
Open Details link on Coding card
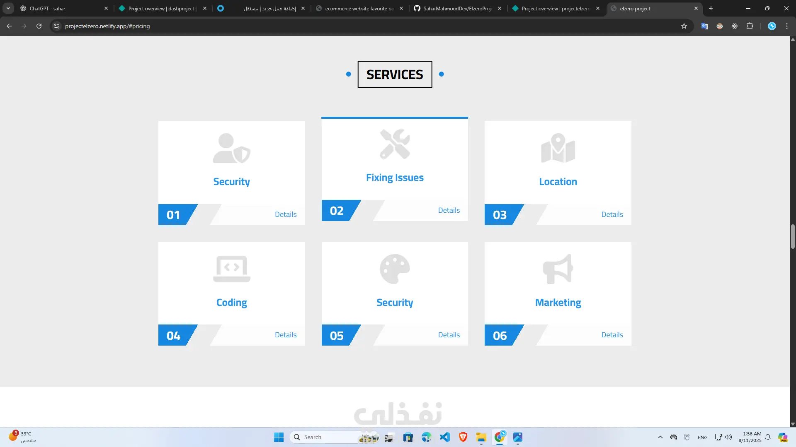pos(286,335)
